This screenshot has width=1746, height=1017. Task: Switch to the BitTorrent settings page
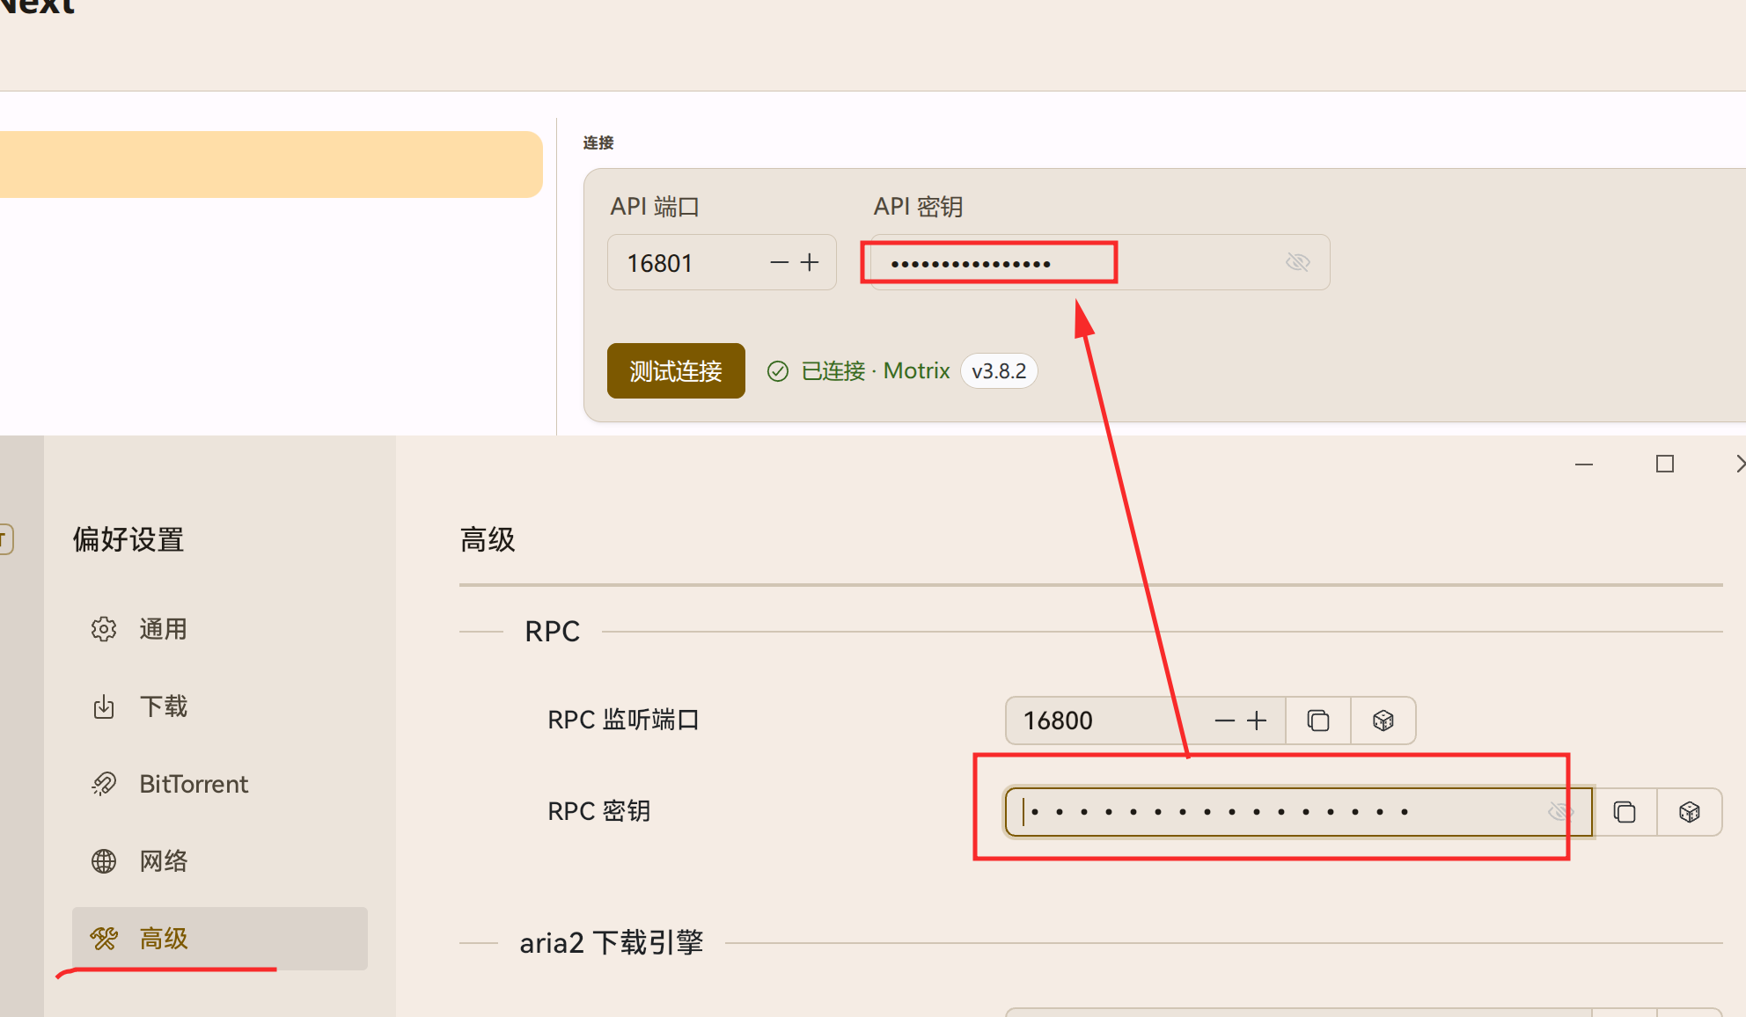193,783
